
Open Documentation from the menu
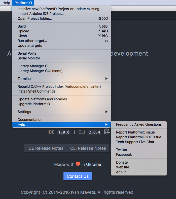pyautogui.click(x=61, y=120)
